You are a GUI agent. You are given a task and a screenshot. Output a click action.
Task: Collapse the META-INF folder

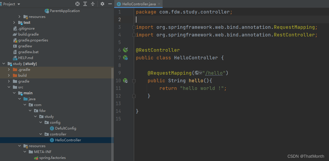25,152
